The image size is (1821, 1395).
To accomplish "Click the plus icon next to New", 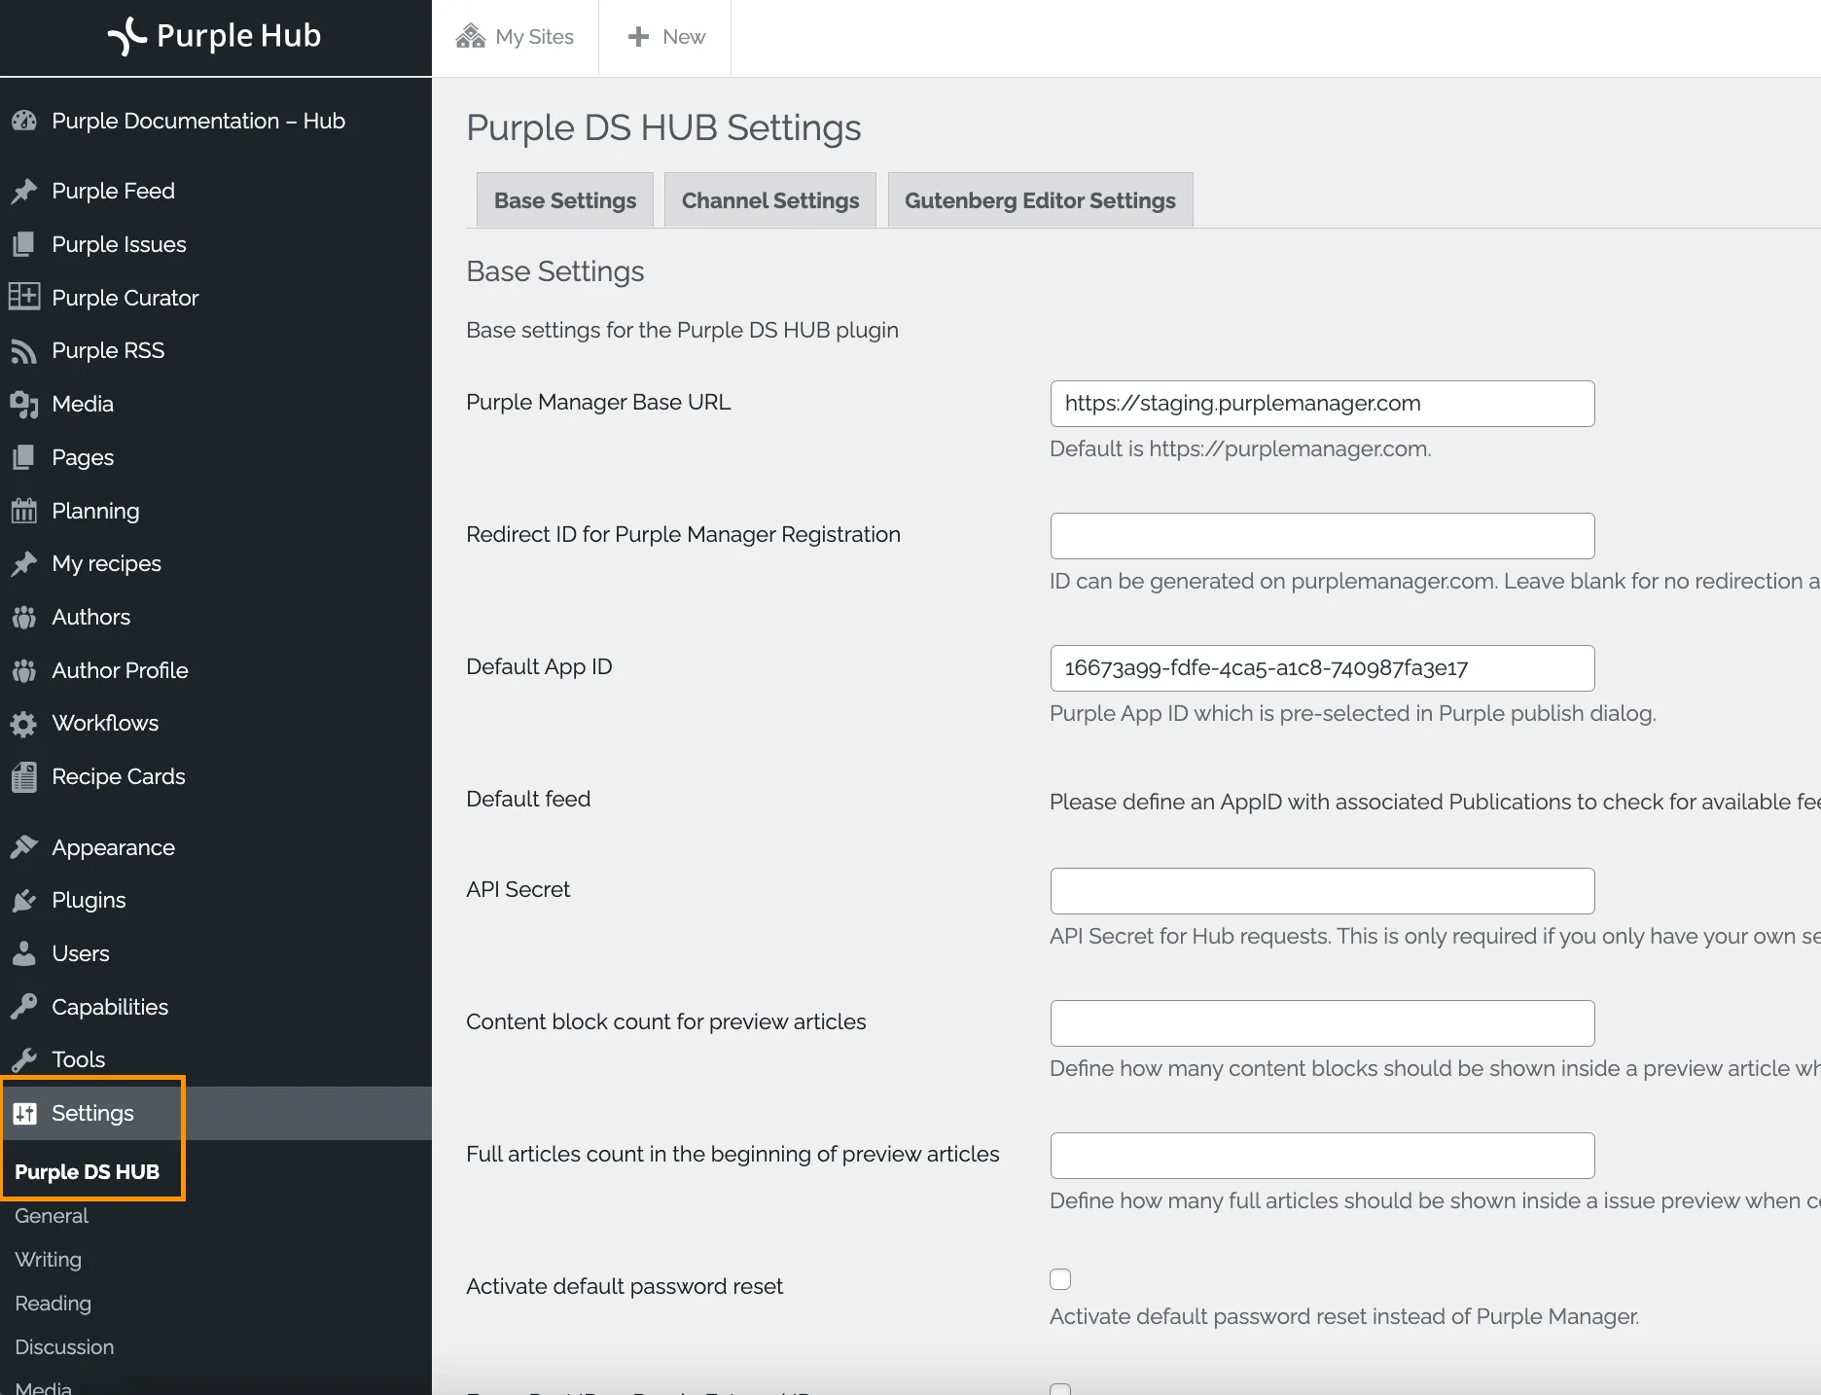I will tap(638, 37).
